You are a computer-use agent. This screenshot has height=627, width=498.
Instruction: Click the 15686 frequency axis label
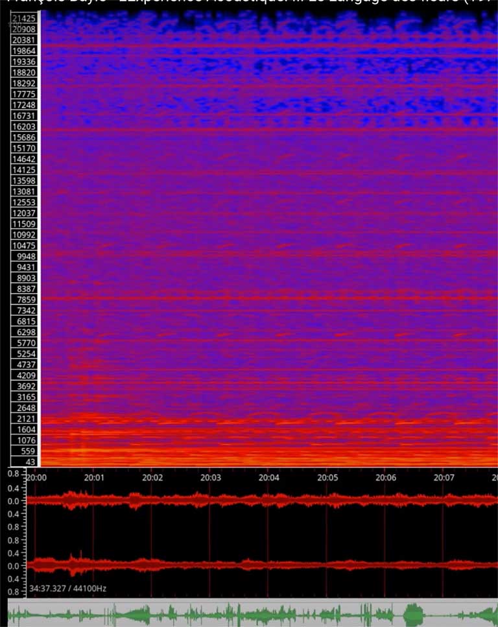tap(24, 137)
